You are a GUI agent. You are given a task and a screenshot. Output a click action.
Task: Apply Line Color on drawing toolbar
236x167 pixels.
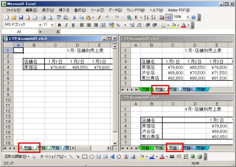point(152,157)
